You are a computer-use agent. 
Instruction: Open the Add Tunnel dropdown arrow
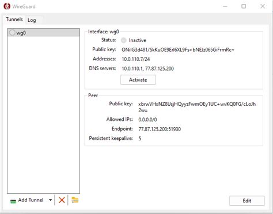[x=50, y=200]
